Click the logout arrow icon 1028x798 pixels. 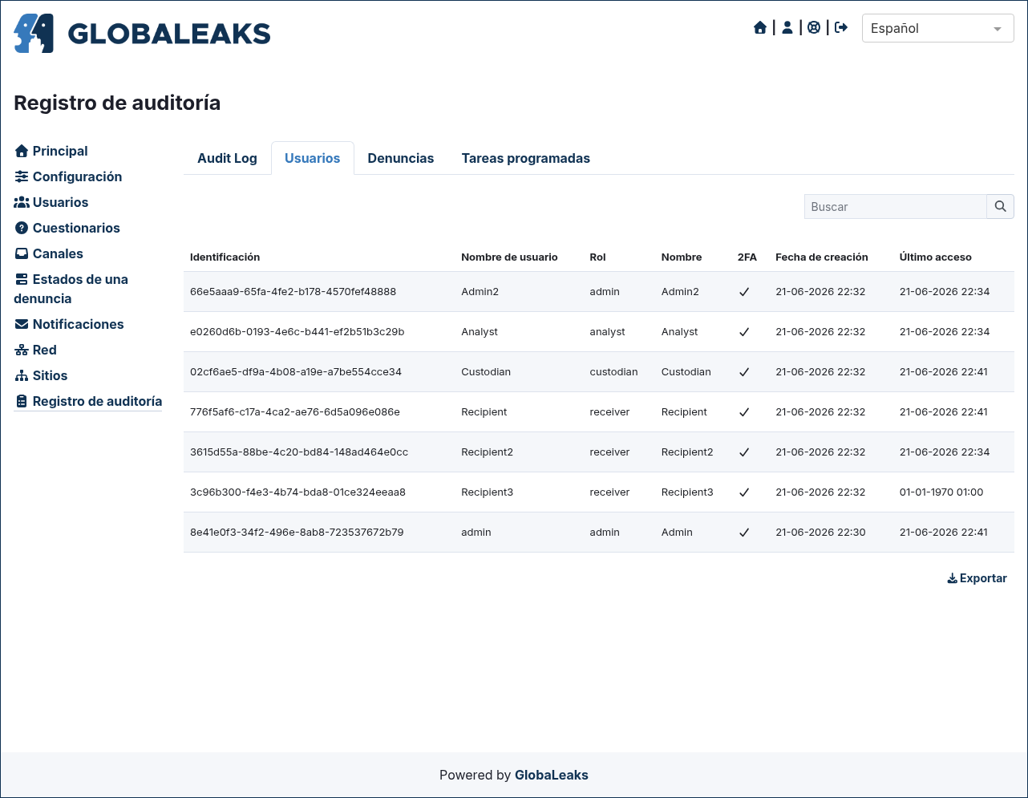841,28
